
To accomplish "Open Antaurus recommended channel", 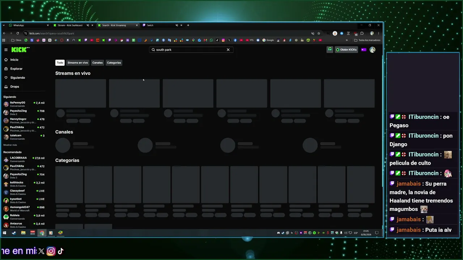I will click(24, 225).
